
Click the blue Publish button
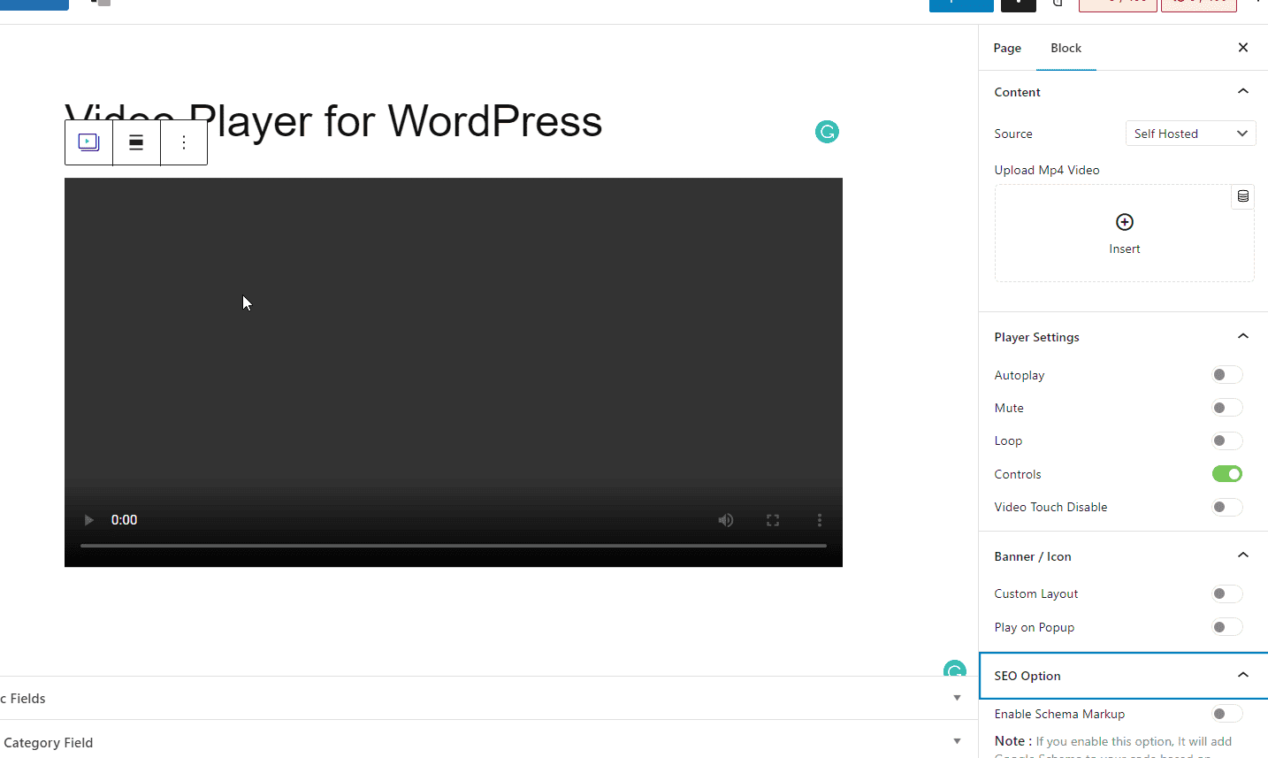click(960, 4)
